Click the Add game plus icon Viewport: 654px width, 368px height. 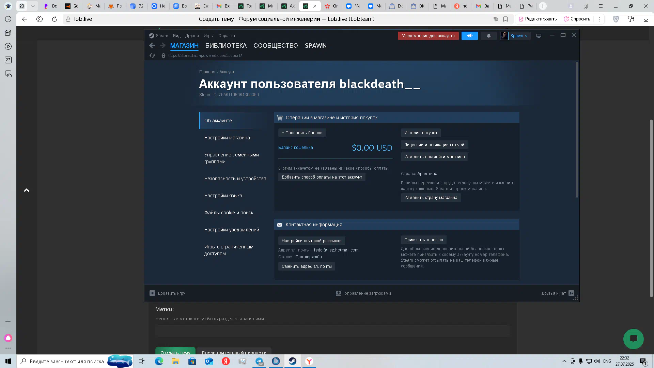(152, 293)
